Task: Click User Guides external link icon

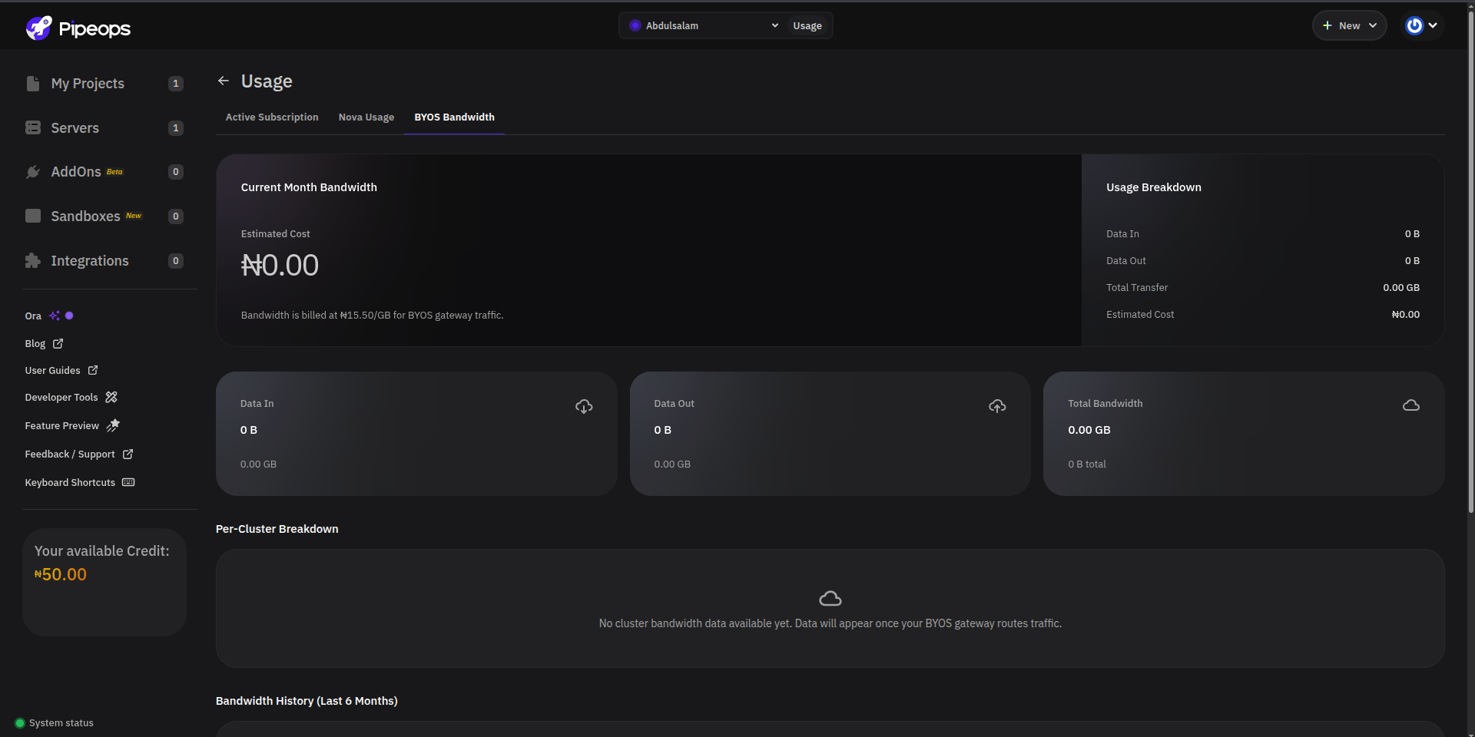Action: tap(93, 370)
